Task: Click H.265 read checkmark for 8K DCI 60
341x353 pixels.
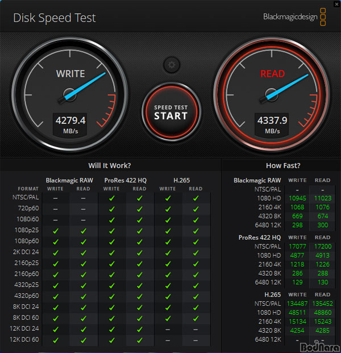Action: (196, 318)
